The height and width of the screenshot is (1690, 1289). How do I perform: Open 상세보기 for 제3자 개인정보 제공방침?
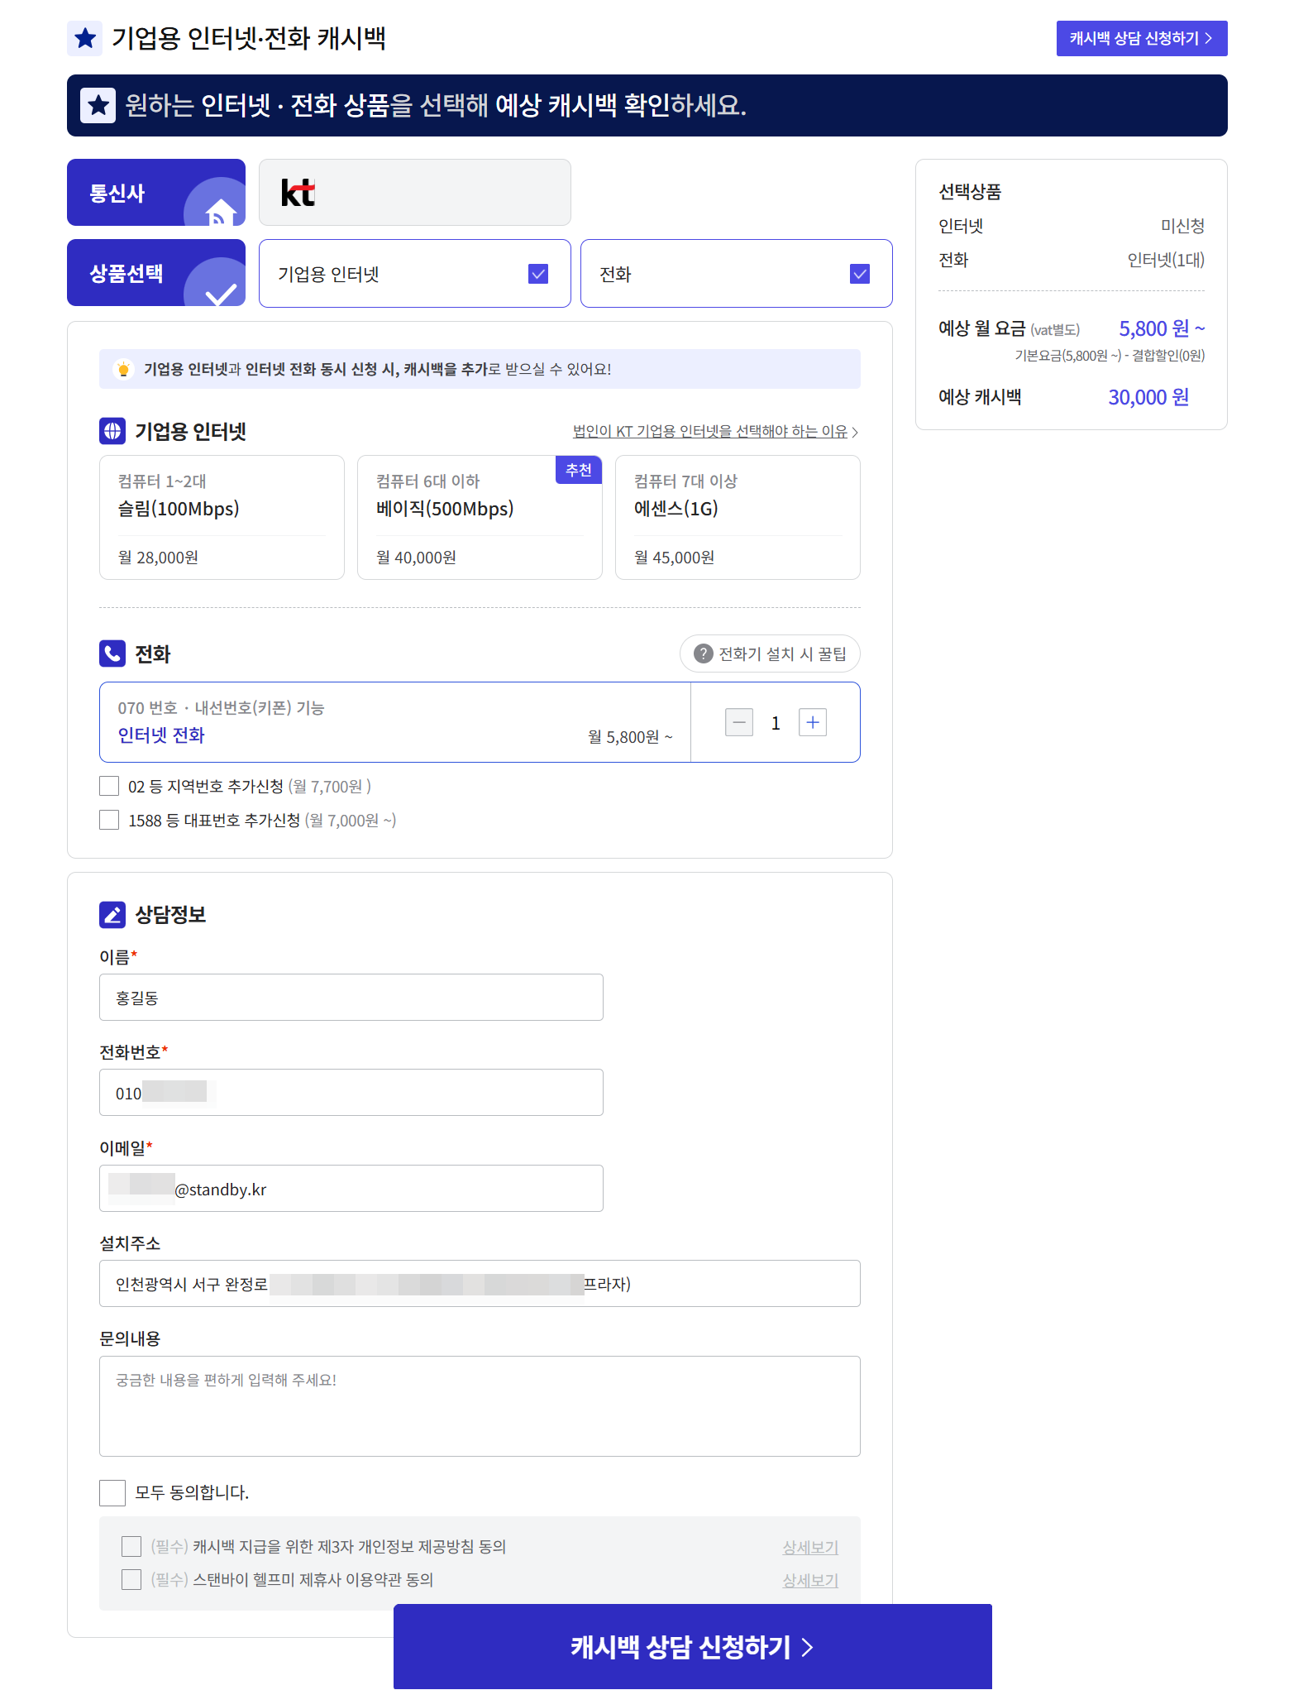tap(810, 1547)
